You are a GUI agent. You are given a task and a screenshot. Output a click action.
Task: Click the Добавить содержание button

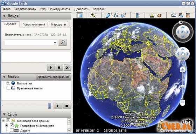click(54, 77)
